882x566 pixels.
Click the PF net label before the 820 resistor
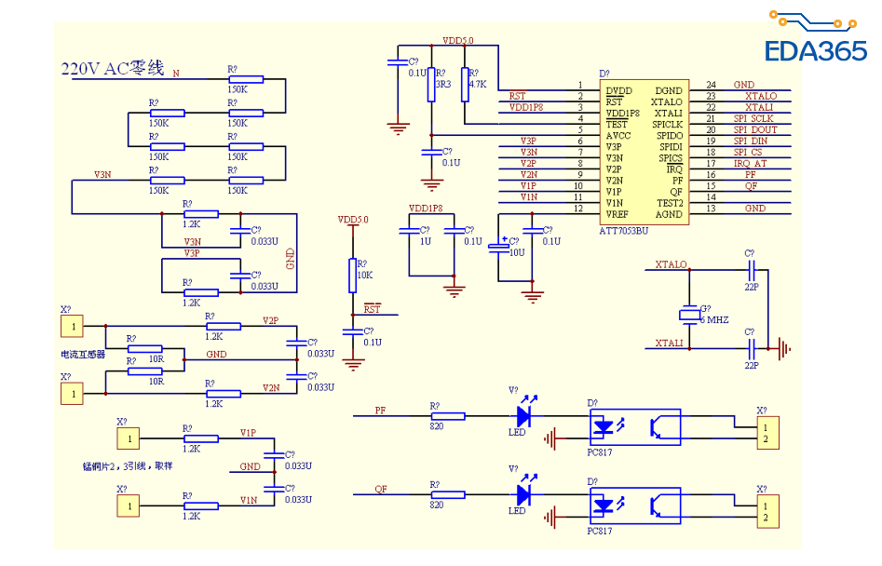tap(380, 411)
